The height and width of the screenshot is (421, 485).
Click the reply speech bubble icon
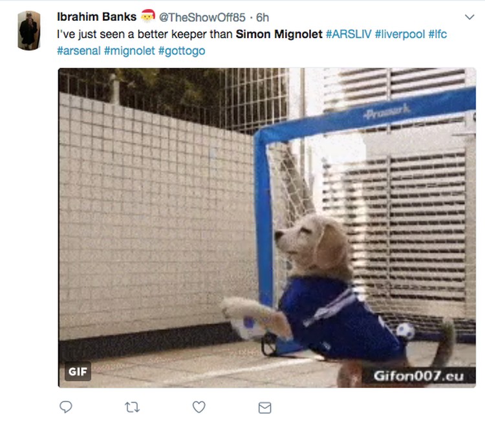[x=65, y=407]
